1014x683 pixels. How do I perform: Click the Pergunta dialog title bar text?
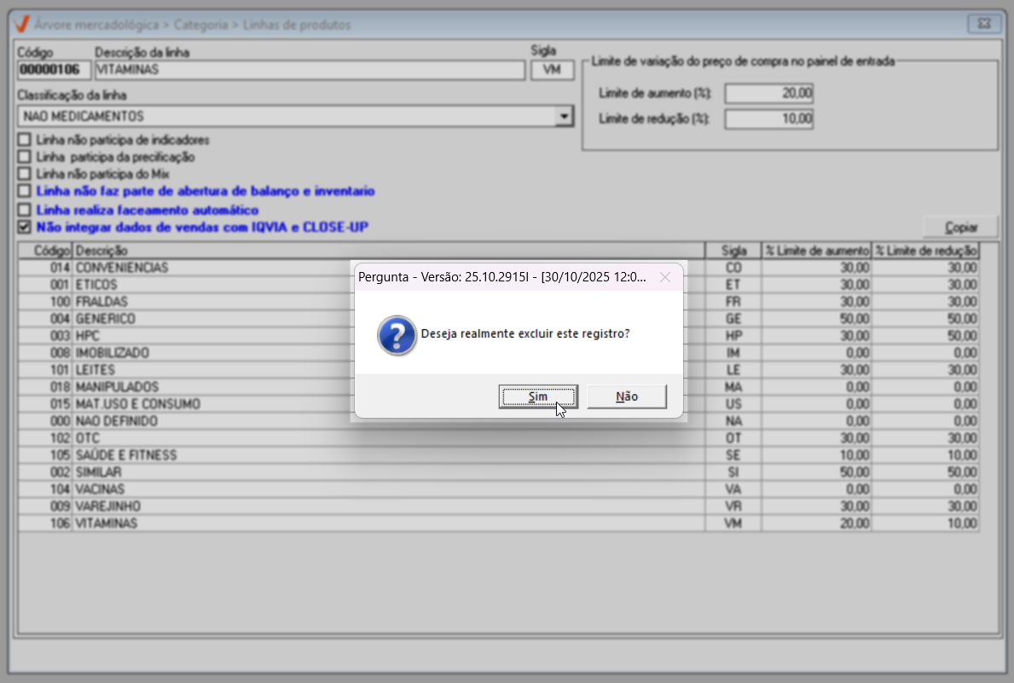click(x=501, y=277)
